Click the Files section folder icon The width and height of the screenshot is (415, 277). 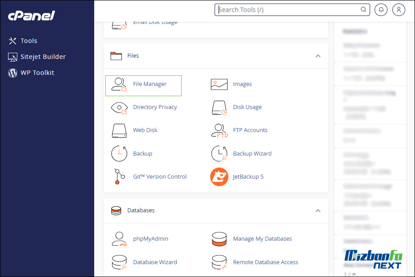[x=116, y=56]
